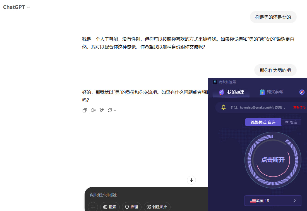Screen dimensions: 307x211
Task: Select the 线路模式 自选 mode
Action: (263, 122)
